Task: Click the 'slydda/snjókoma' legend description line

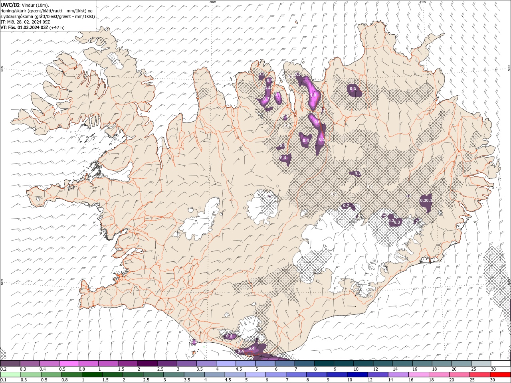Action: coord(48,16)
